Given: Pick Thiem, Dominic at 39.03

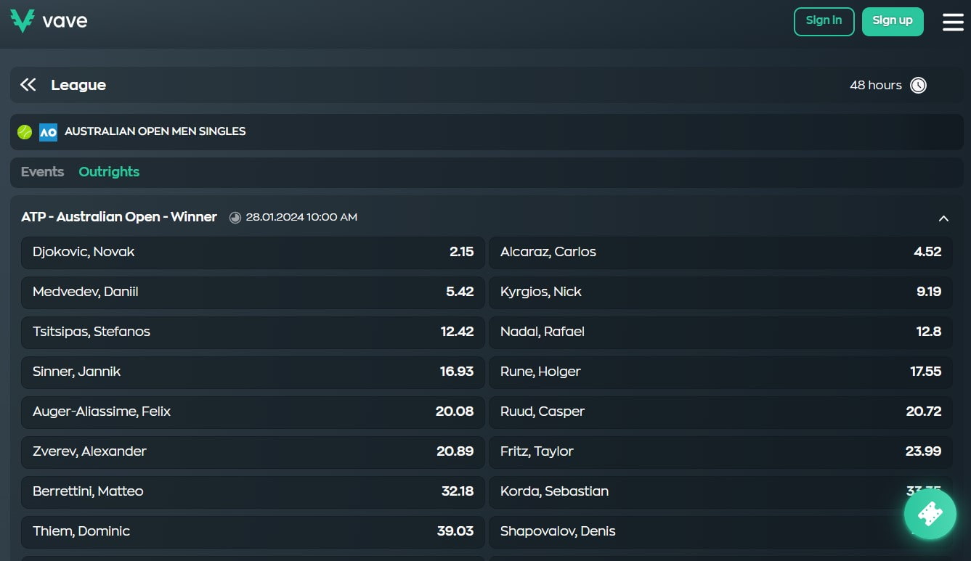Looking at the screenshot, I should 253,531.
